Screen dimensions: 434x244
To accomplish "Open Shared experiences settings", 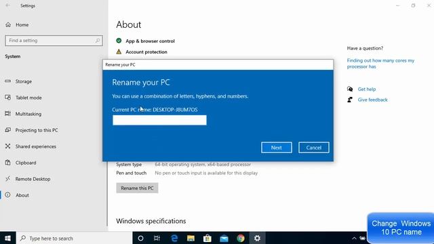I will 36,146.
